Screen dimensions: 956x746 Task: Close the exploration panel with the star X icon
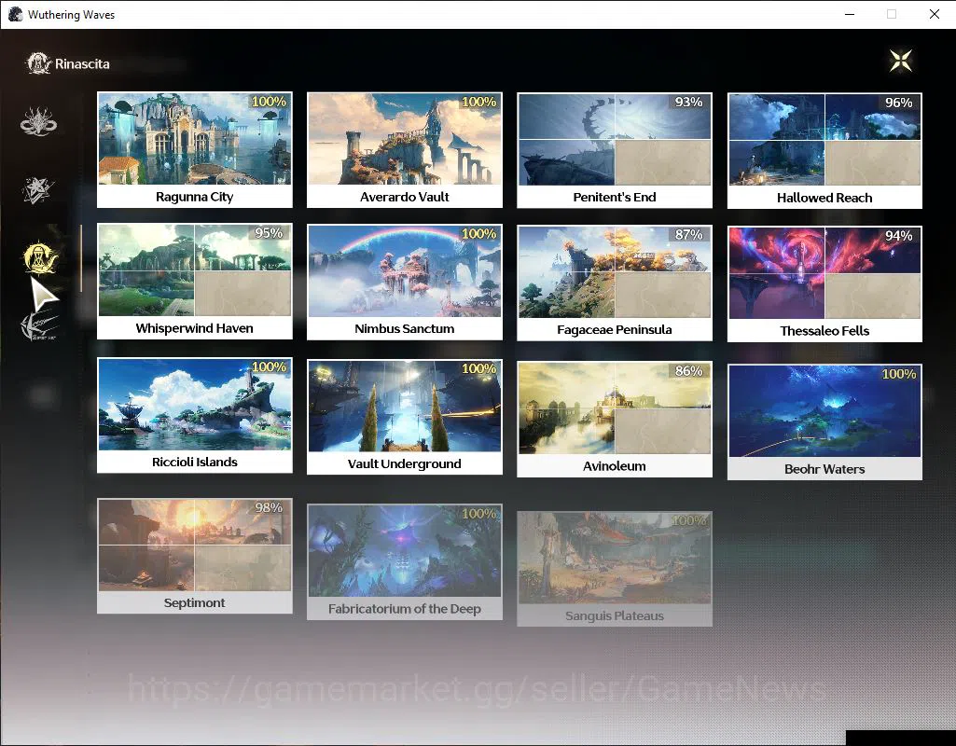coord(901,61)
